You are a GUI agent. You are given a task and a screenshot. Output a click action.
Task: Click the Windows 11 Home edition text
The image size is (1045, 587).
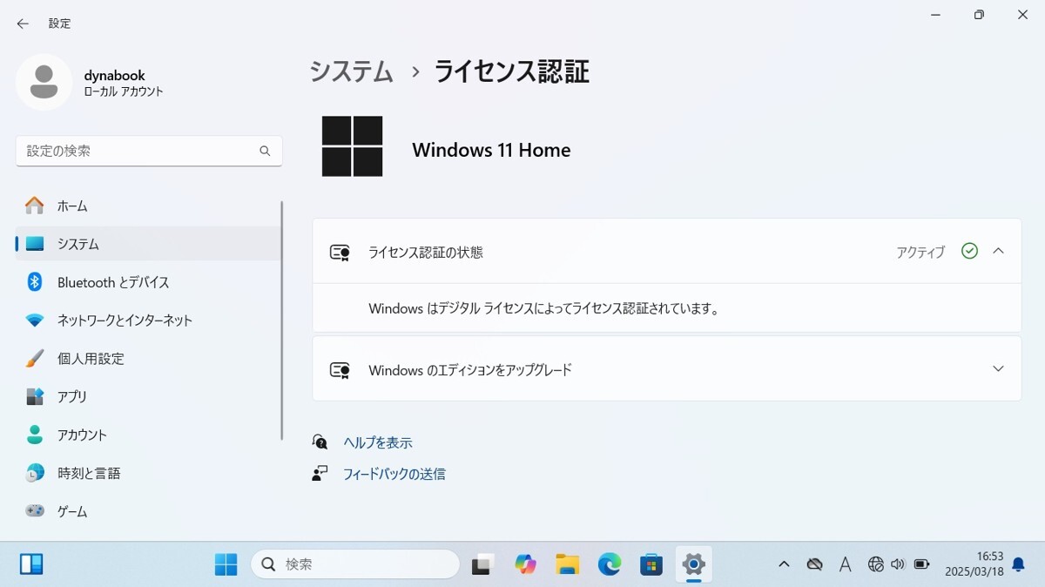click(491, 150)
